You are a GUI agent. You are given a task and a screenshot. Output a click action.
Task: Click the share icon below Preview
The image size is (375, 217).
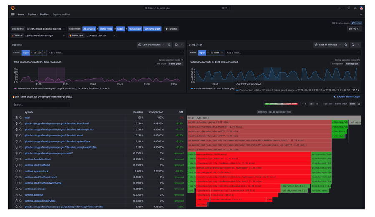coord(355,29)
